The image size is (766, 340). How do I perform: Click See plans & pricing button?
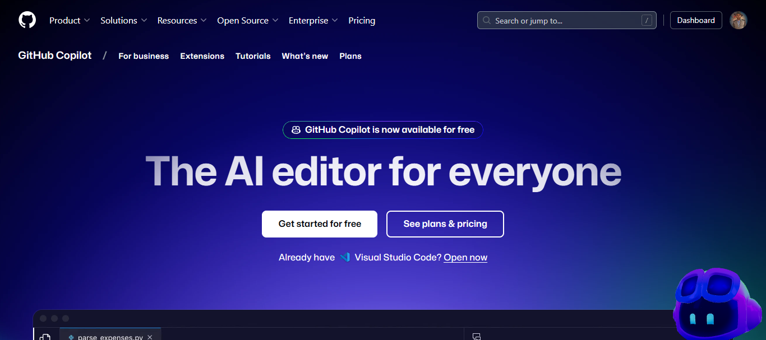(x=445, y=224)
